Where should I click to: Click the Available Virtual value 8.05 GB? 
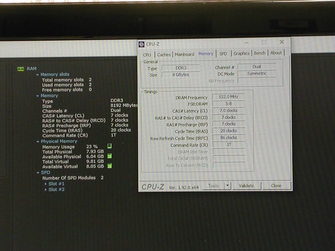coord(95,166)
